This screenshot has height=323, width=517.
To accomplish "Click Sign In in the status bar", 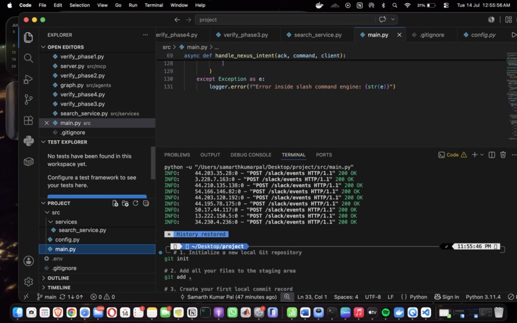I will [x=447, y=297].
